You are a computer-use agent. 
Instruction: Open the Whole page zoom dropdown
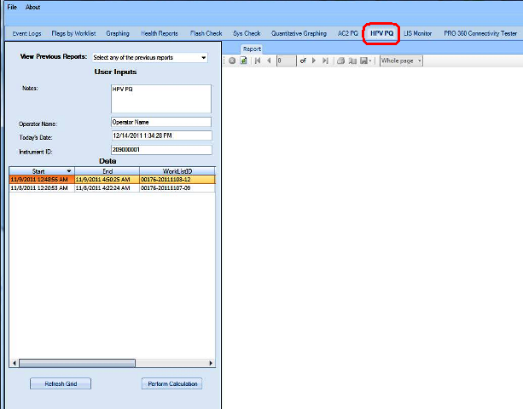coord(401,61)
